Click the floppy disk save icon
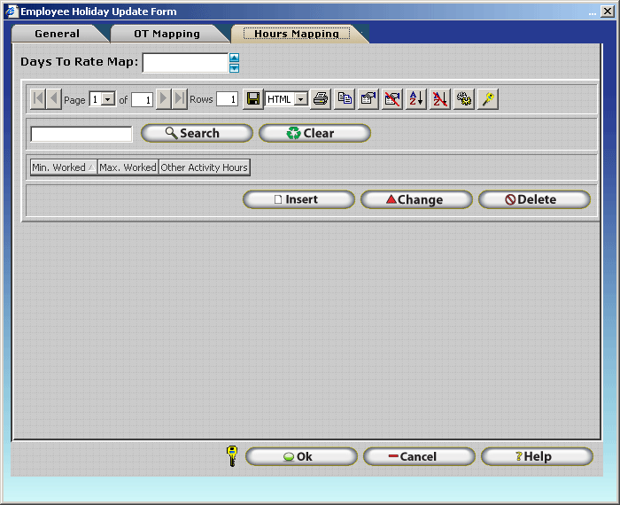Viewport: 620px width, 505px height. pyautogui.click(x=253, y=99)
